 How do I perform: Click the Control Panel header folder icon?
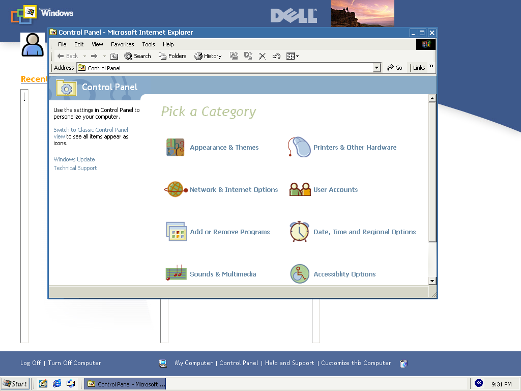(x=67, y=88)
